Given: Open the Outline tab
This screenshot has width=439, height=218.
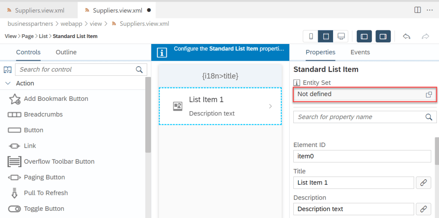Looking at the screenshot, I should (x=66, y=52).
